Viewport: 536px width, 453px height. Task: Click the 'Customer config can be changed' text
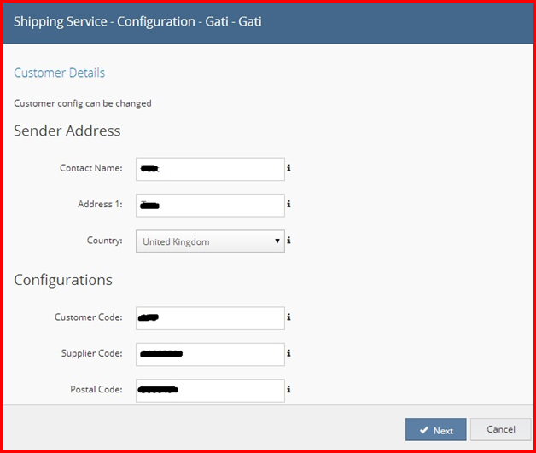[x=83, y=103]
